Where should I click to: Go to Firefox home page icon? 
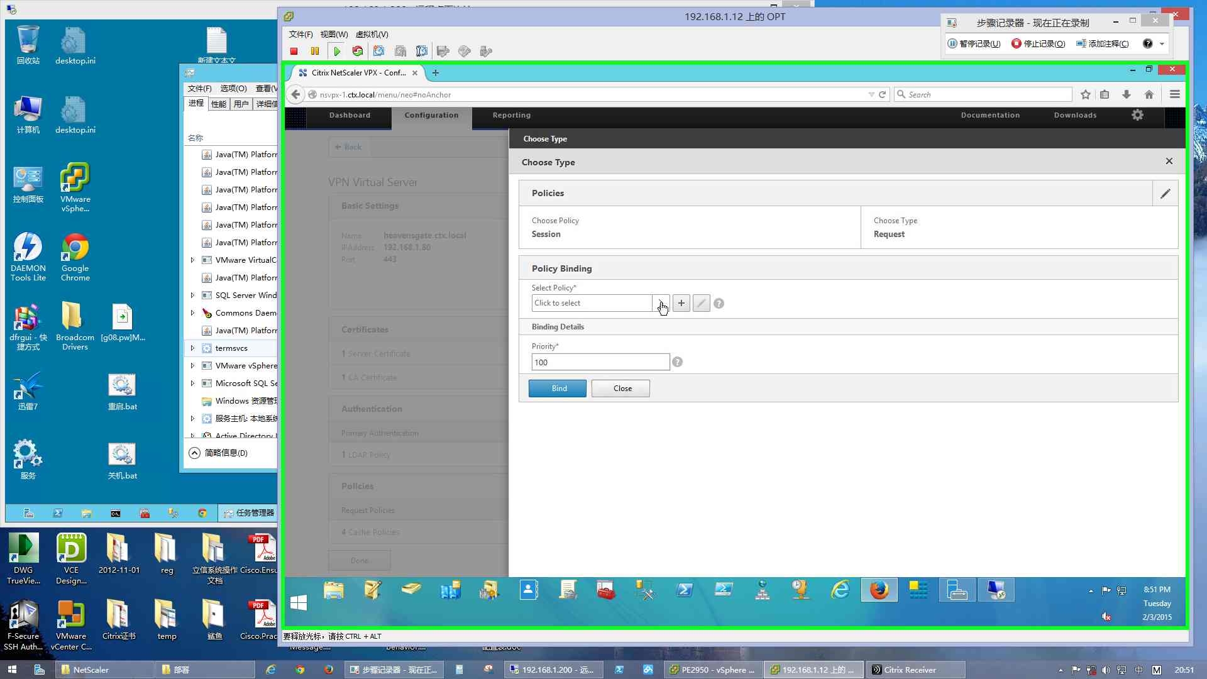pos(1149,94)
